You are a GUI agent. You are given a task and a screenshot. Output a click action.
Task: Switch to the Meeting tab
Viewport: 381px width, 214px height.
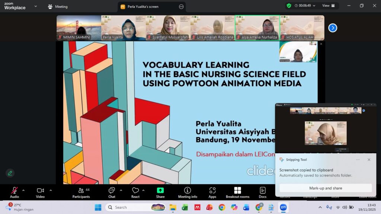pyautogui.click(x=58, y=6)
